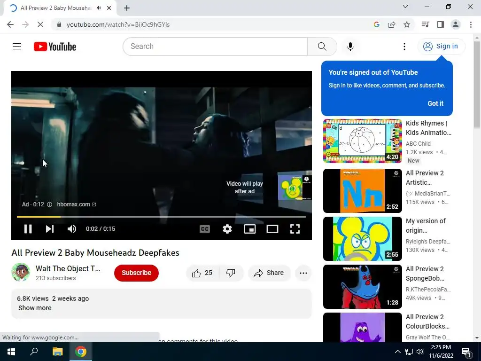Image resolution: width=481 pixels, height=361 pixels.
Task: Click Chrome taskbar icon
Action: click(81, 352)
